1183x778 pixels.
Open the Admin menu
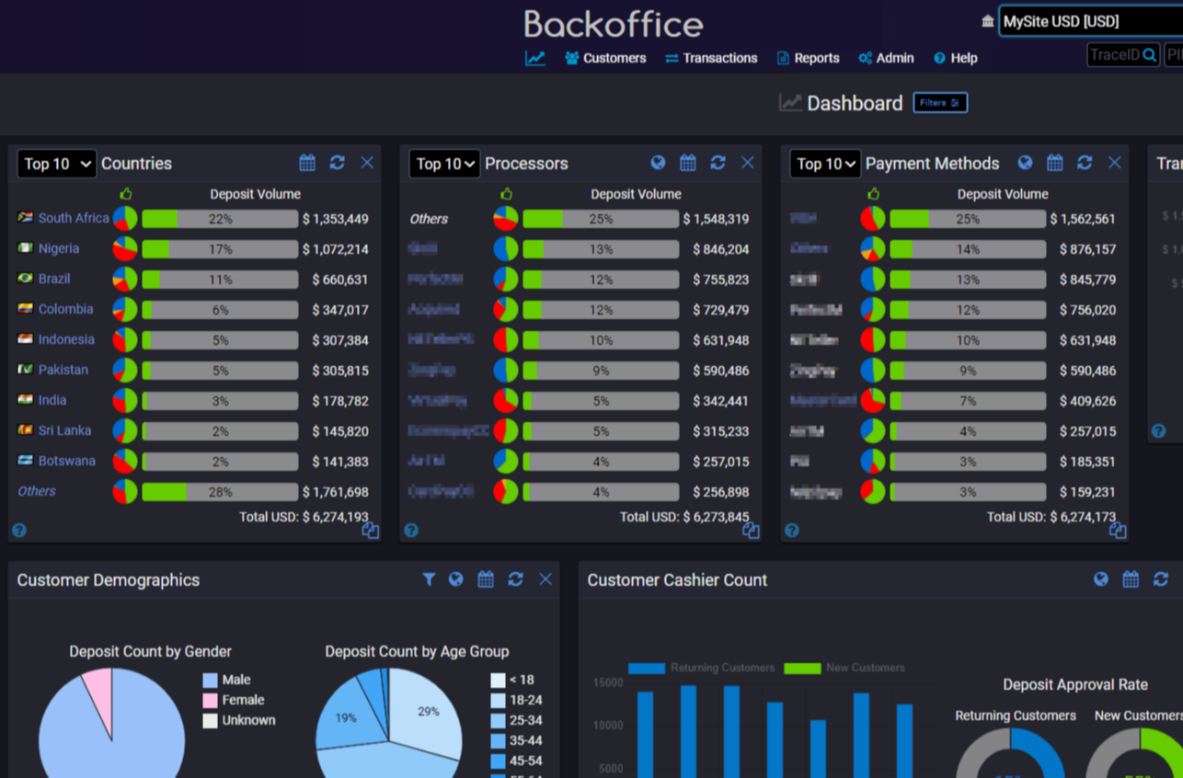(885, 57)
